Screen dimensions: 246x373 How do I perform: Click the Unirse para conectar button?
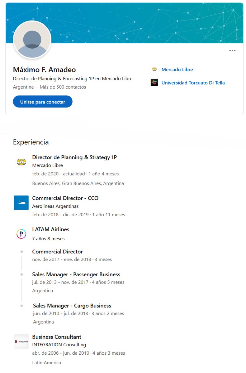click(43, 102)
